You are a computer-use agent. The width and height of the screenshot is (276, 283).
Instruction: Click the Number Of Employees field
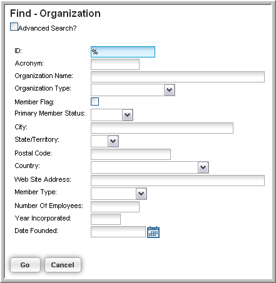pos(115,207)
